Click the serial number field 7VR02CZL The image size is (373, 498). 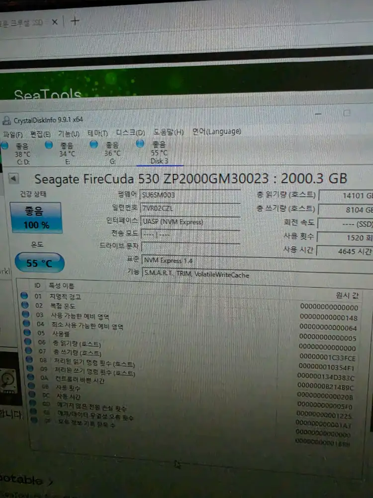pos(190,208)
